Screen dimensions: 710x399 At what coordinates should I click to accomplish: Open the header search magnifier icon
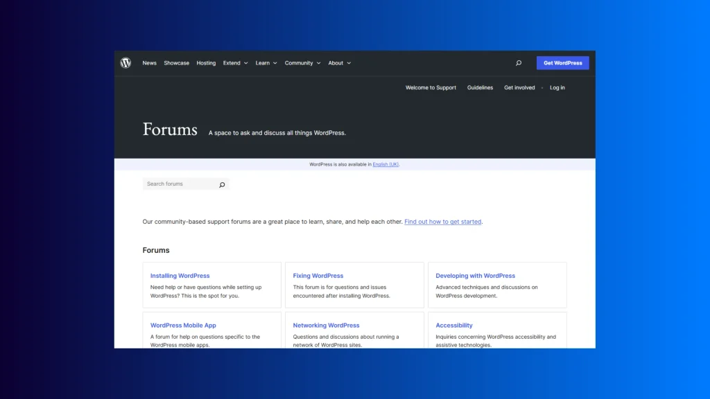coord(518,63)
